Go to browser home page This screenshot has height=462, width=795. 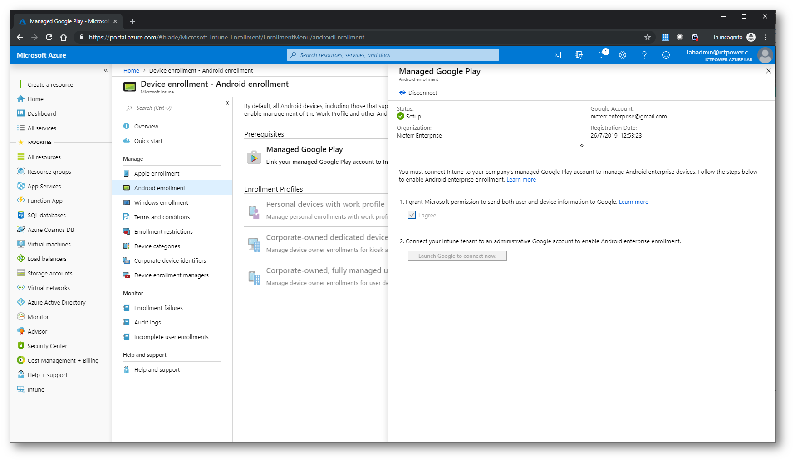coord(64,37)
